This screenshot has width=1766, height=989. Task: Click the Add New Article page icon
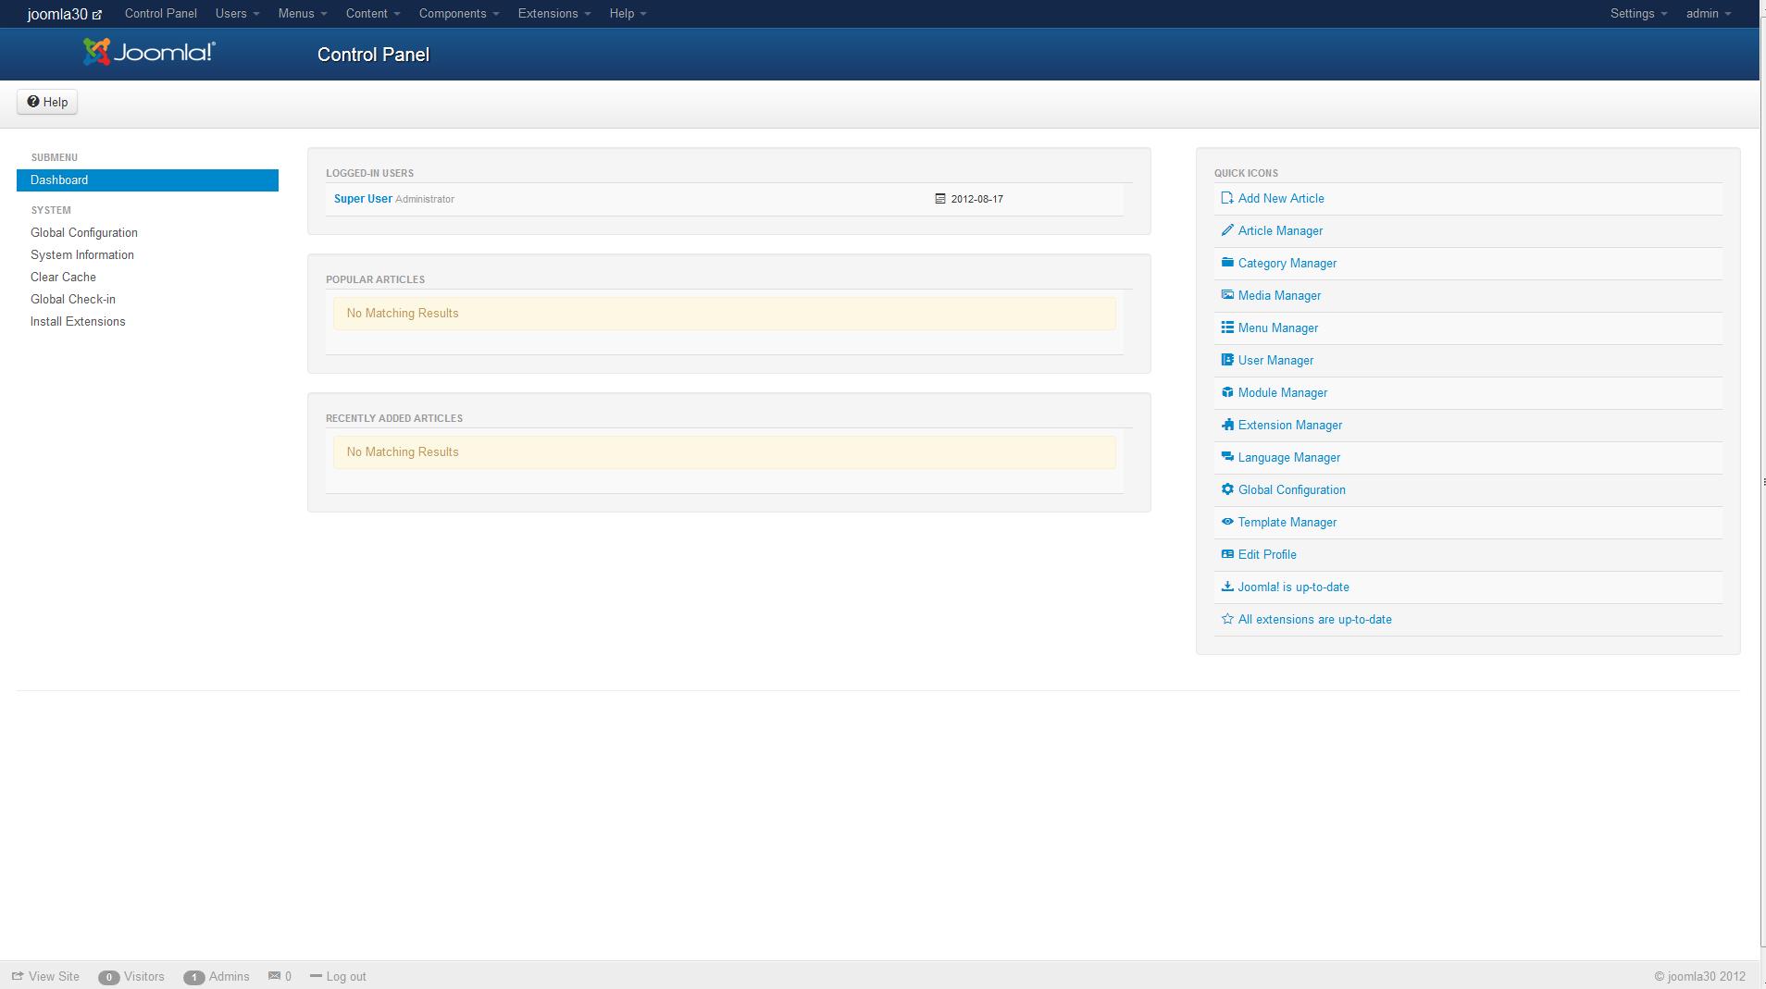click(x=1227, y=198)
